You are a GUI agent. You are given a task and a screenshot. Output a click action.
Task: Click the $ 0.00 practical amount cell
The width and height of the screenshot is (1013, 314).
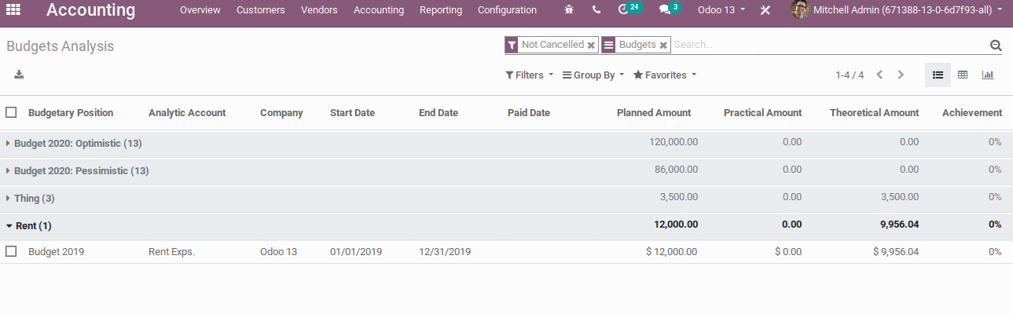click(x=788, y=252)
